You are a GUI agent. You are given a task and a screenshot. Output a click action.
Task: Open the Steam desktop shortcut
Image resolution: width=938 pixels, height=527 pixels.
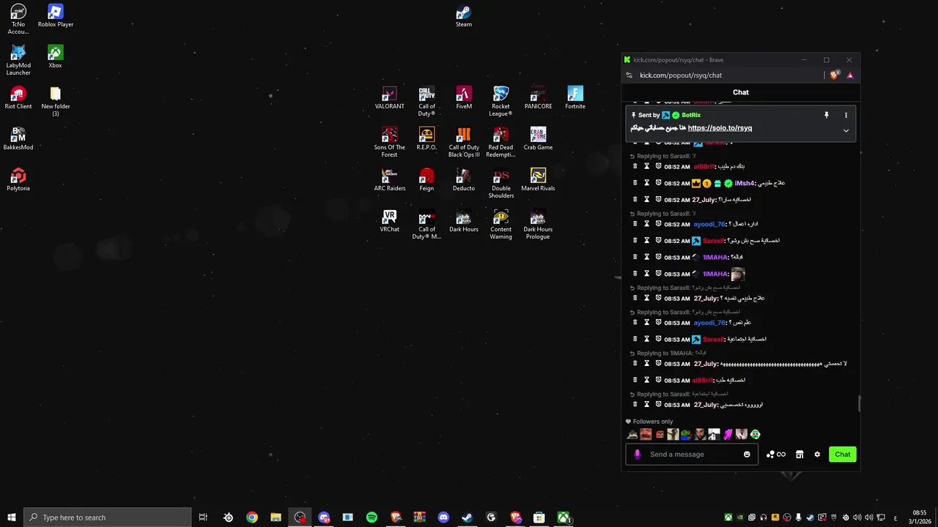[x=463, y=16]
